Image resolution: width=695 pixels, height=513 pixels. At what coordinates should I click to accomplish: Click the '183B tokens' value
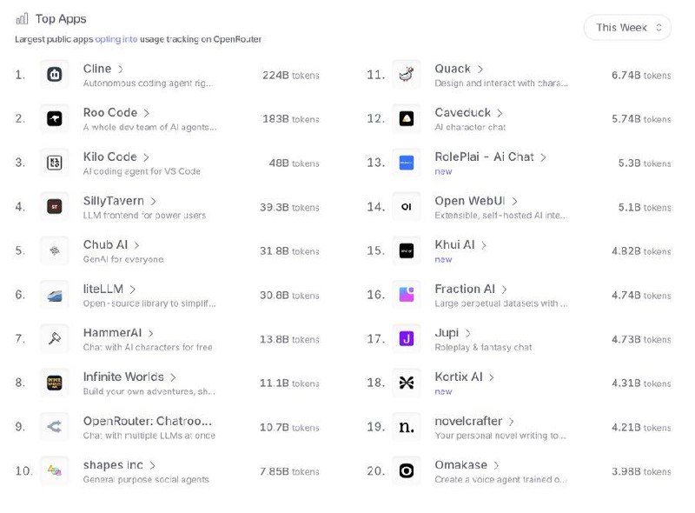tap(291, 119)
